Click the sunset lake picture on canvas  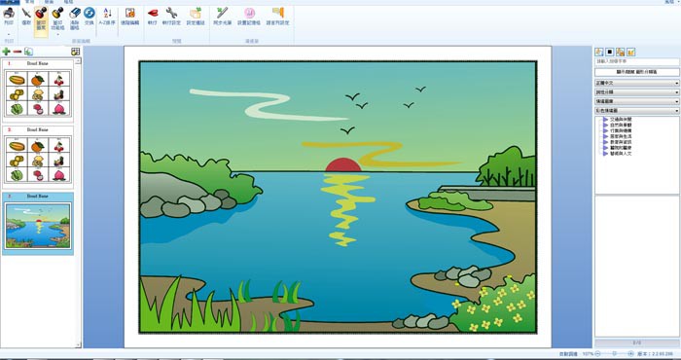[338, 198]
